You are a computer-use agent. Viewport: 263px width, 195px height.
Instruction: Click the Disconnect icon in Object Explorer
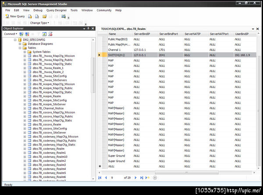tap(27, 34)
